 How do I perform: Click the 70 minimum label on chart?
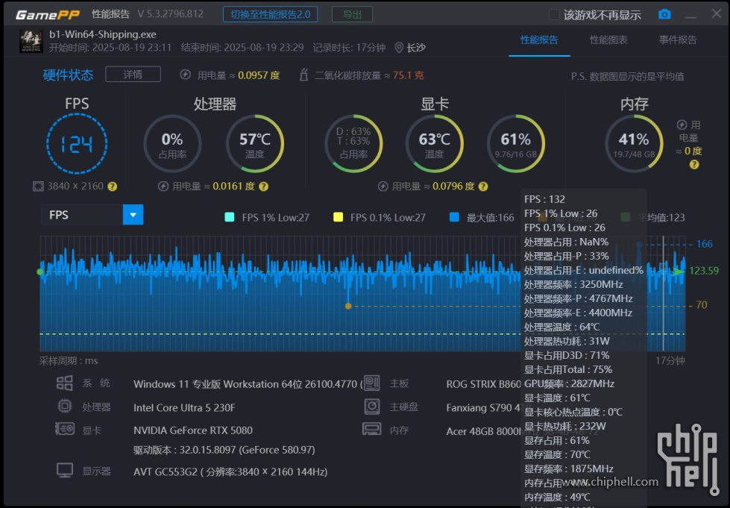tap(701, 305)
